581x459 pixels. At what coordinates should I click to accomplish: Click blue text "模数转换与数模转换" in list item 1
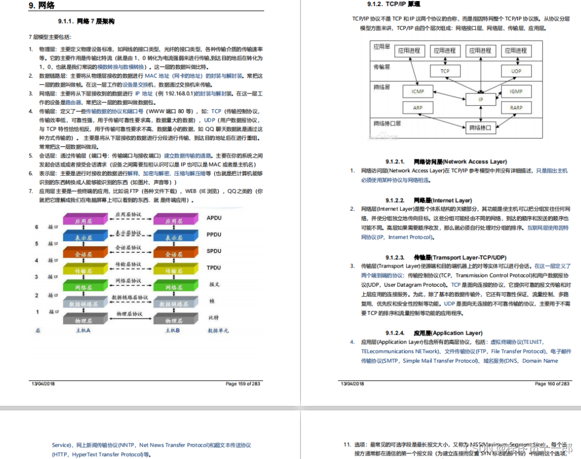(x=121, y=66)
